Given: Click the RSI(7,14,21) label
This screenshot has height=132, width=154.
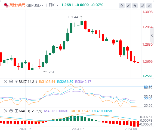Looking at the screenshot, I should (x=28, y=81).
